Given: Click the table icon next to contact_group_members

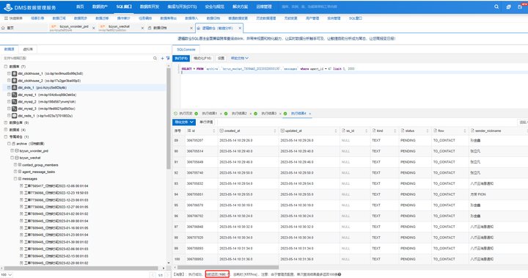Looking at the screenshot, I should [x=20, y=165].
